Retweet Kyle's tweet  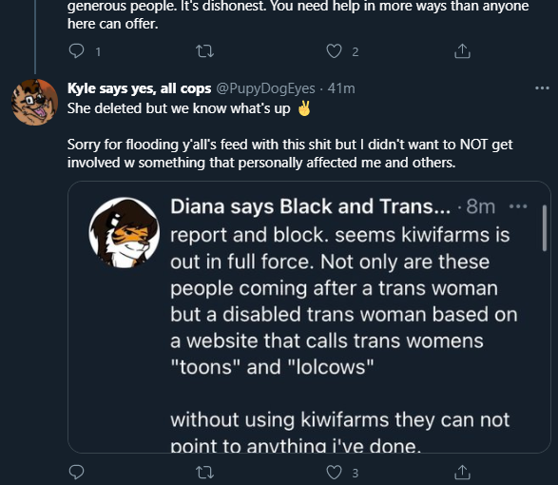205,473
